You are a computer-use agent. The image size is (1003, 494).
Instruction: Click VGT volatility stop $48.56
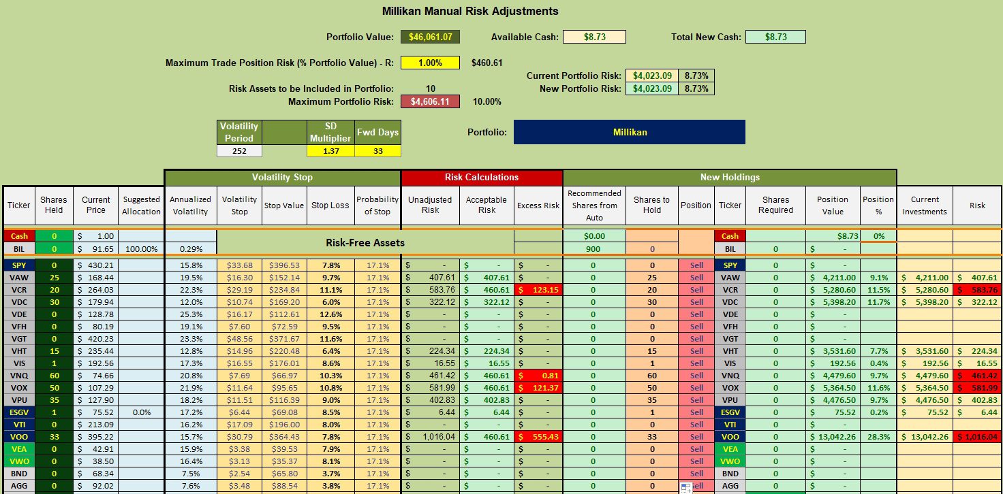coord(239,338)
